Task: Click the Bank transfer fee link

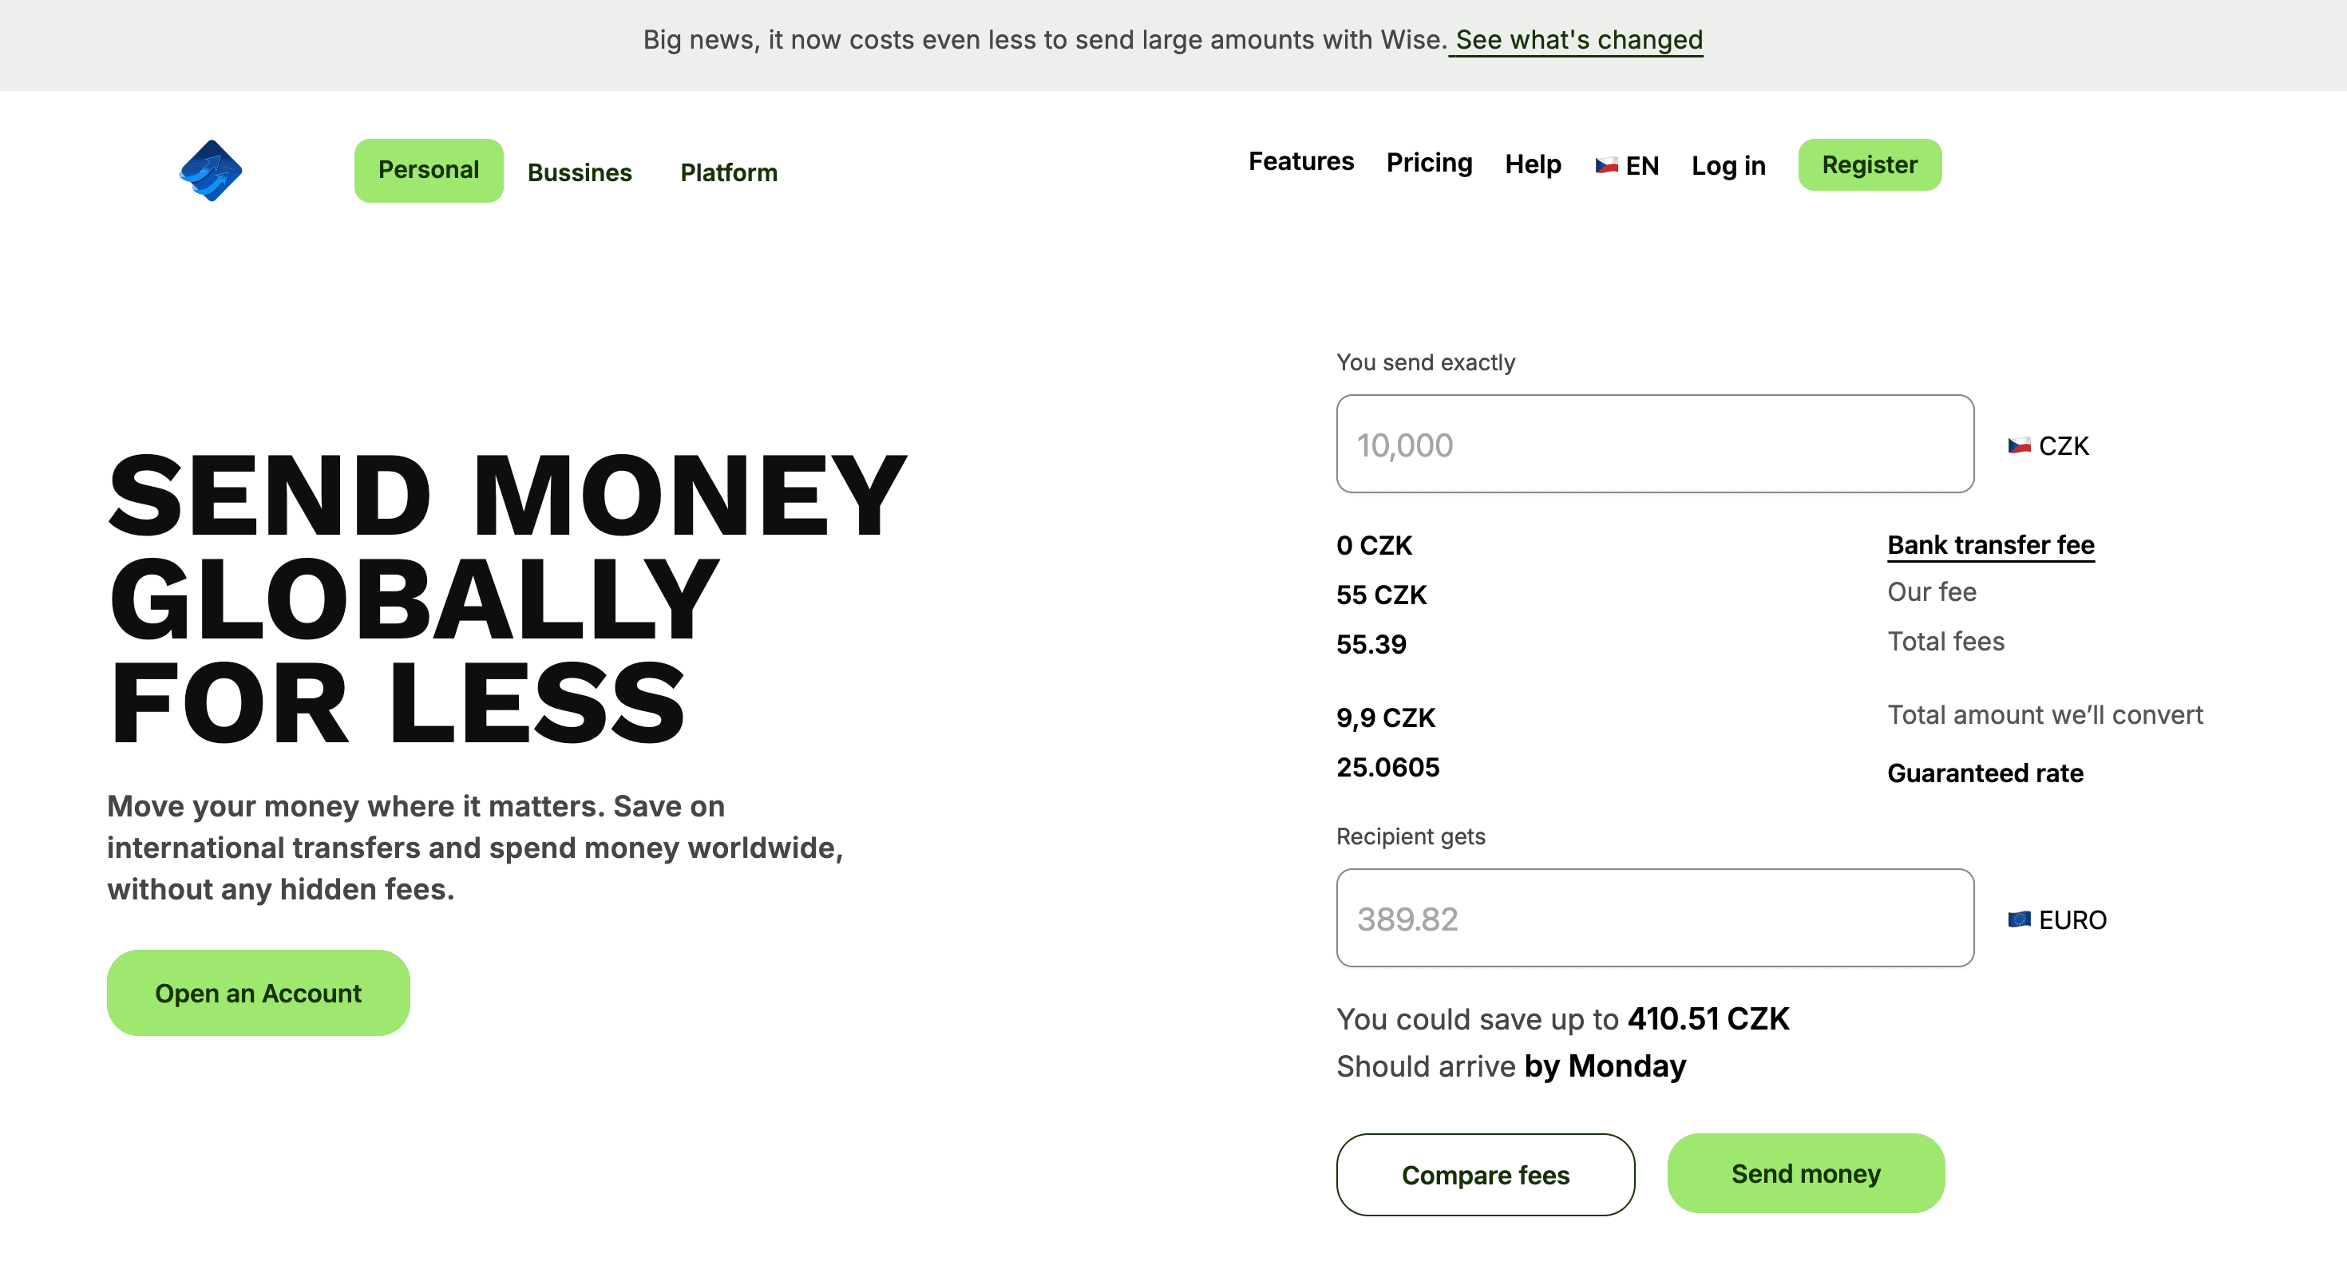Action: [x=1990, y=545]
